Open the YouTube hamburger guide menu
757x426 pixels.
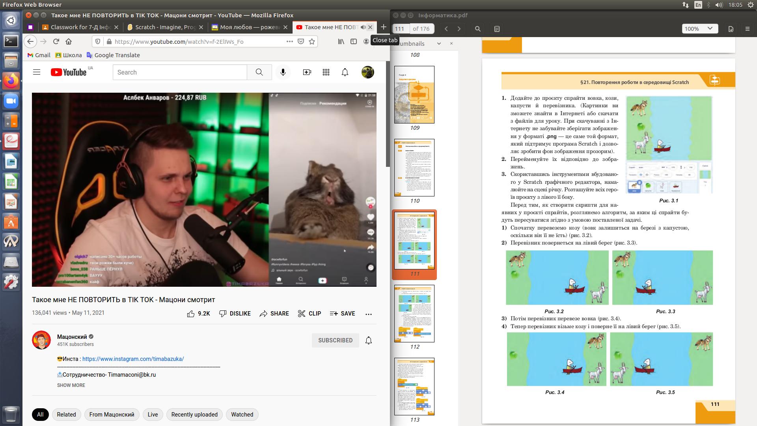click(x=37, y=72)
